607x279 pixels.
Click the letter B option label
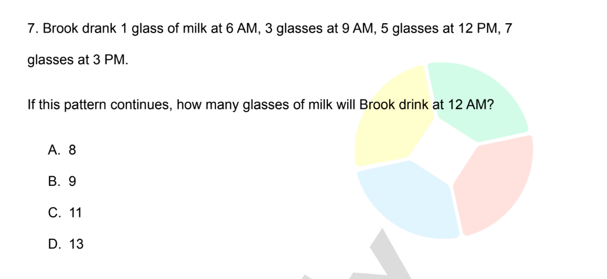[x=54, y=181]
